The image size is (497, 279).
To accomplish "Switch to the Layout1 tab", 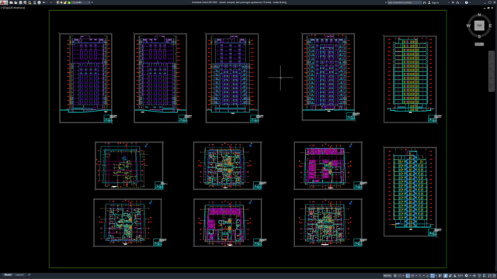I will pos(19,275).
